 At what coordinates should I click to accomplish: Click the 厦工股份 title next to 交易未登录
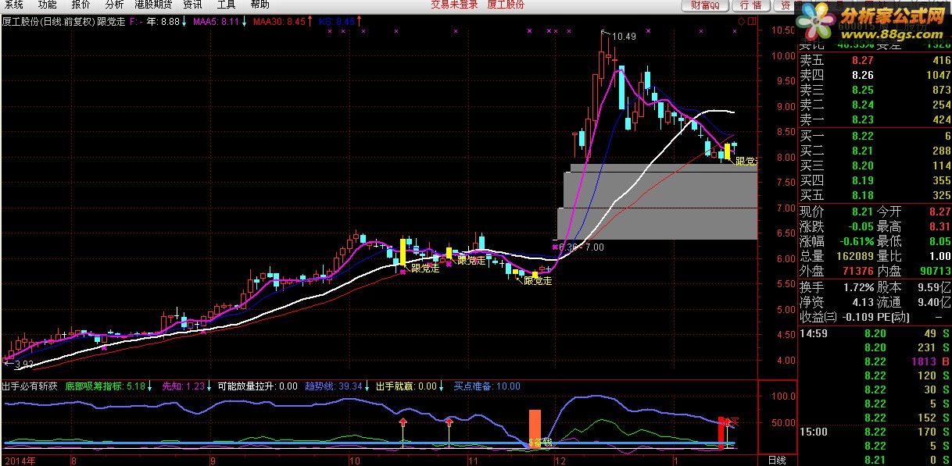pos(506,5)
